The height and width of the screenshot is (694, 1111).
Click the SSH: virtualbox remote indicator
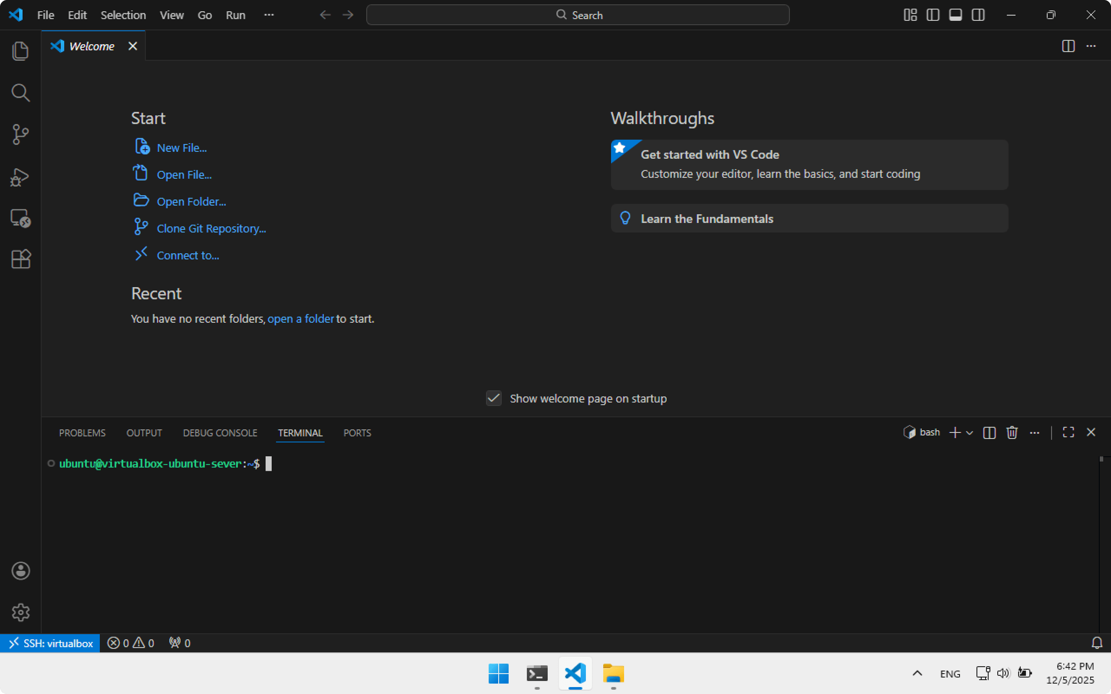click(x=50, y=643)
